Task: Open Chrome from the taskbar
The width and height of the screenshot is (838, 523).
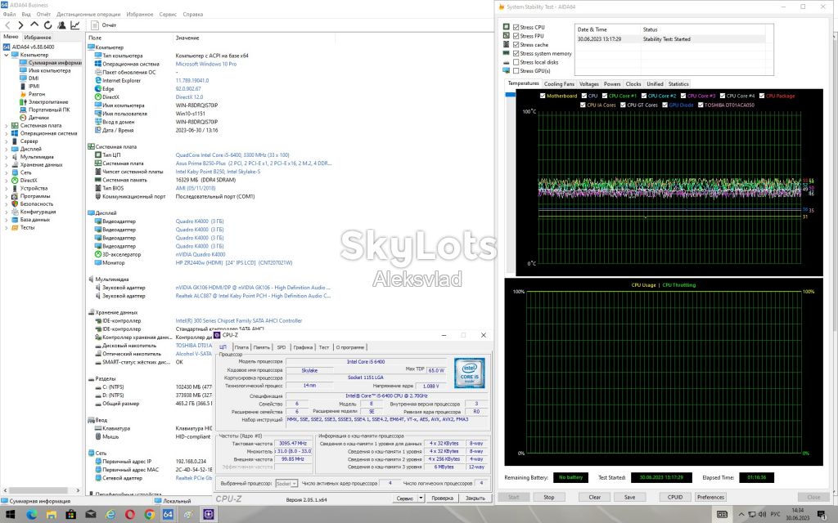Action: pos(150,515)
